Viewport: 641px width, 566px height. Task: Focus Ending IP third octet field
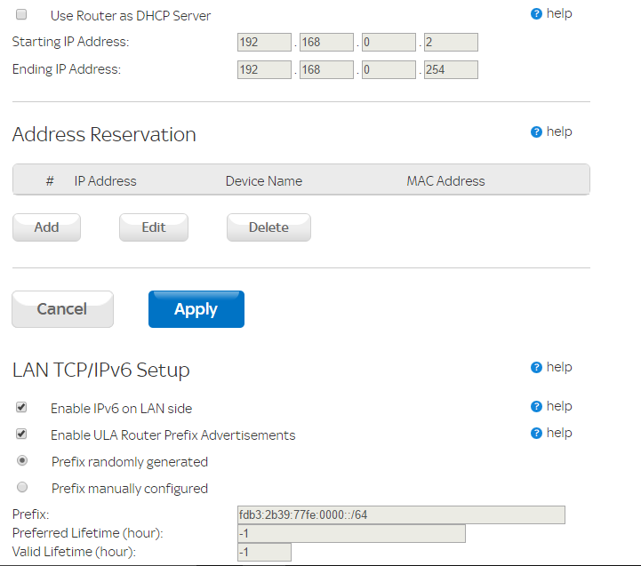pos(389,69)
